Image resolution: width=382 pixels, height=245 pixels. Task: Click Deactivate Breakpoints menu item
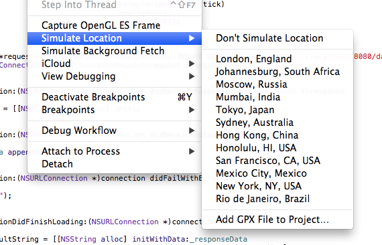[115, 97]
